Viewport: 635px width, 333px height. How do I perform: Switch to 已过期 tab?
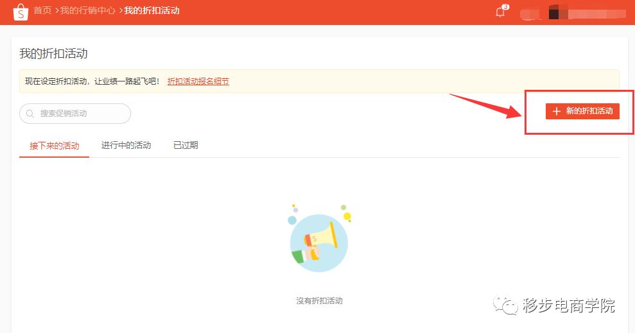186,145
